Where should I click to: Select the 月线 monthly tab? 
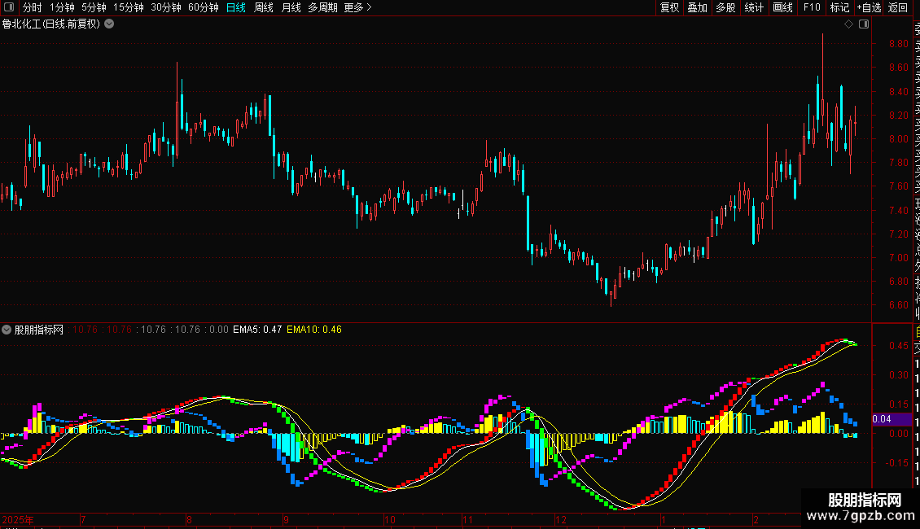click(291, 8)
